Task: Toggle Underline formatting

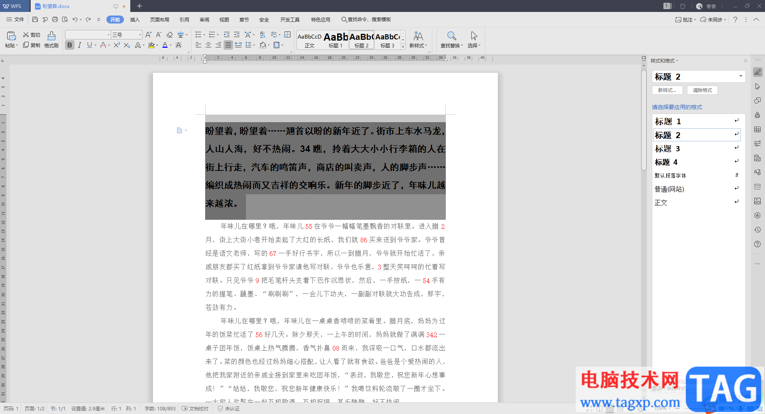Action: tap(89, 45)
